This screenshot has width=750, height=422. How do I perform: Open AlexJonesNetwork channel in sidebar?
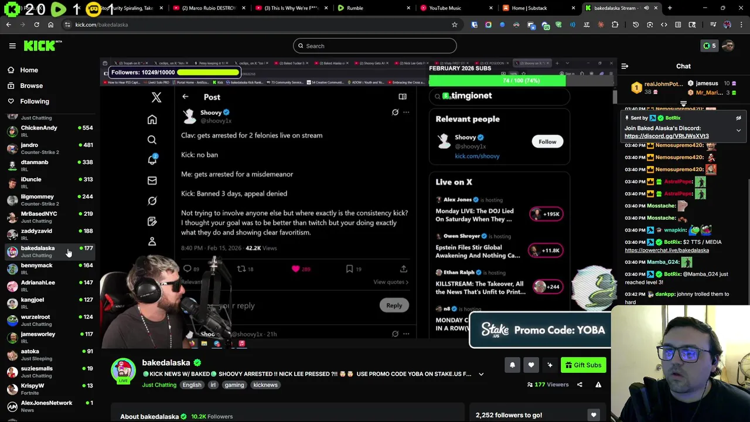[49, 406]
